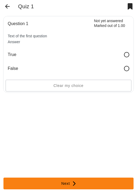Select the True radio button

pyautogui.click(x=127, y=55)
